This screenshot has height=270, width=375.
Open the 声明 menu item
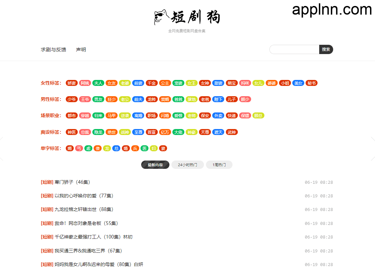click(x=81, y=49)
